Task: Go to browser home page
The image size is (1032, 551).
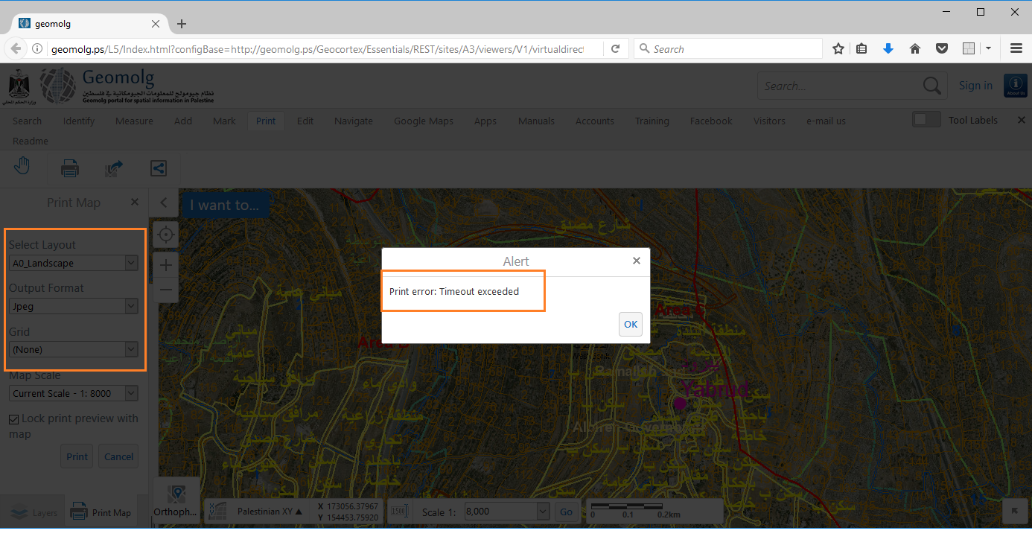Action: tap(915, 48)
